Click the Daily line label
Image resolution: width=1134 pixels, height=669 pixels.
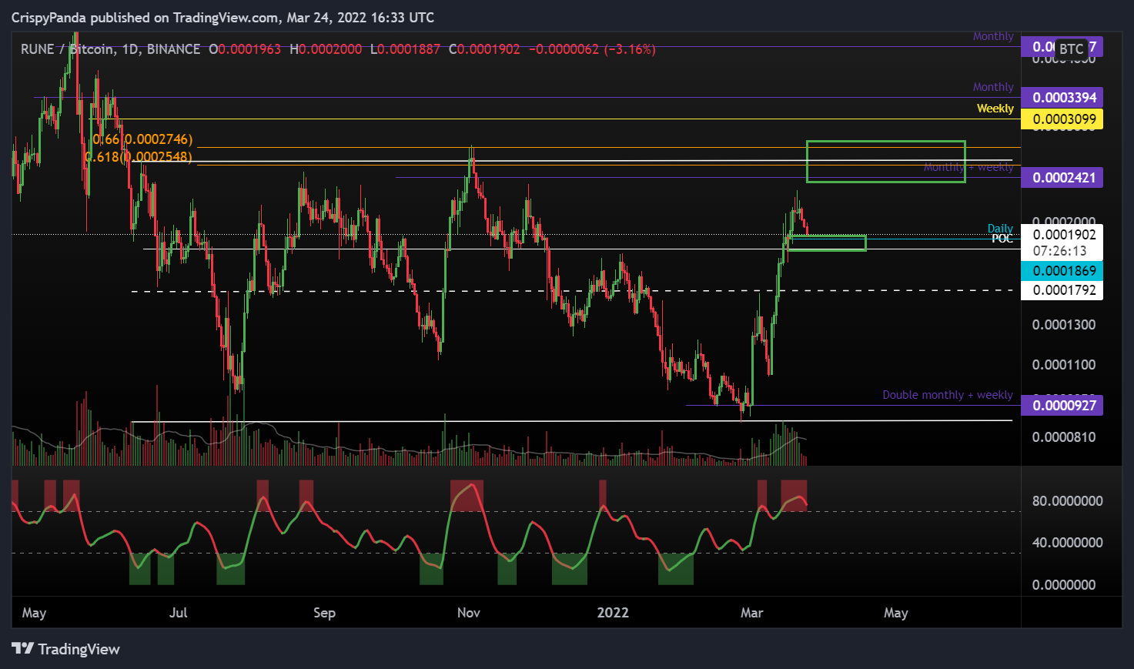pyautogui.click(x=1000, y=229)
